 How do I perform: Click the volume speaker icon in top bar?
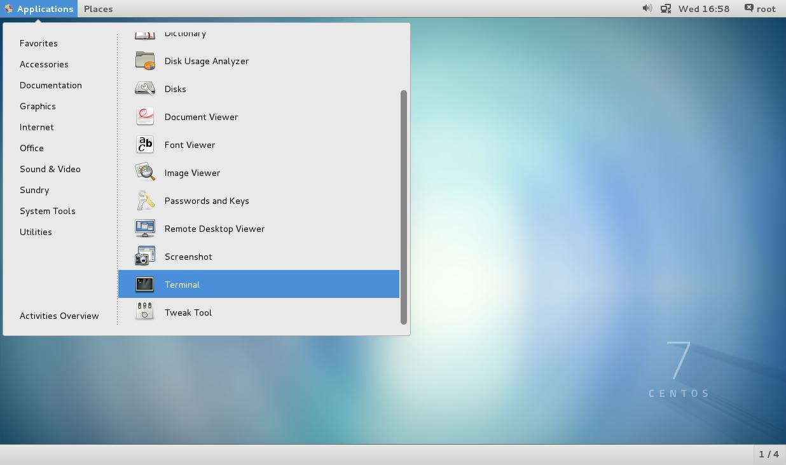pyautogui.click(x=647, y=9)
